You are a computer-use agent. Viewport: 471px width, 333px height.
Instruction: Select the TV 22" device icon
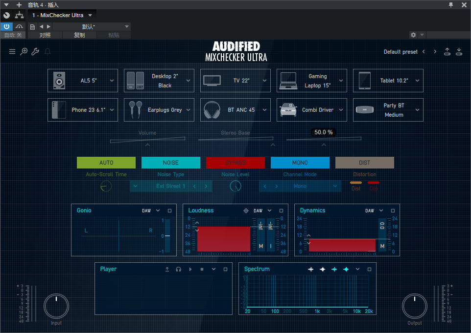(x=212, y=81)
